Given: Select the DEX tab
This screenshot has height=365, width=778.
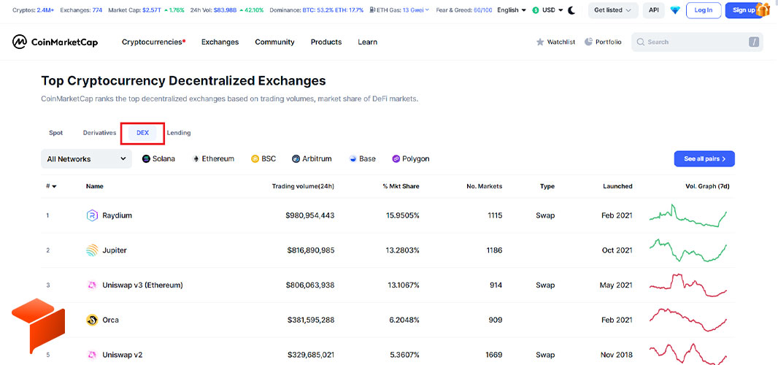Looking at the screenshot, I should [x=142, y=133].
